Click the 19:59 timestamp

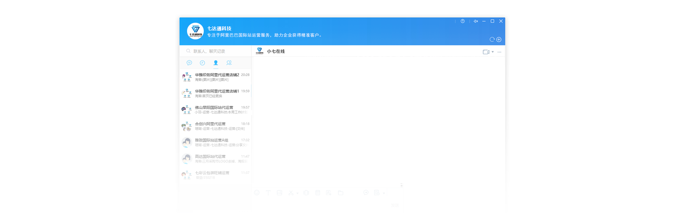(245, 91)
